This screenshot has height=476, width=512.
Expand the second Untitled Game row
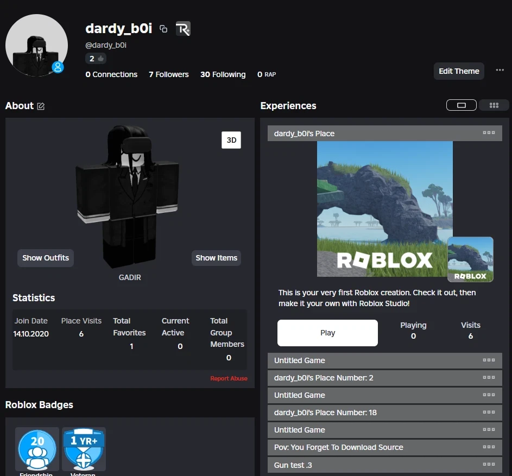tap(384, 395)
